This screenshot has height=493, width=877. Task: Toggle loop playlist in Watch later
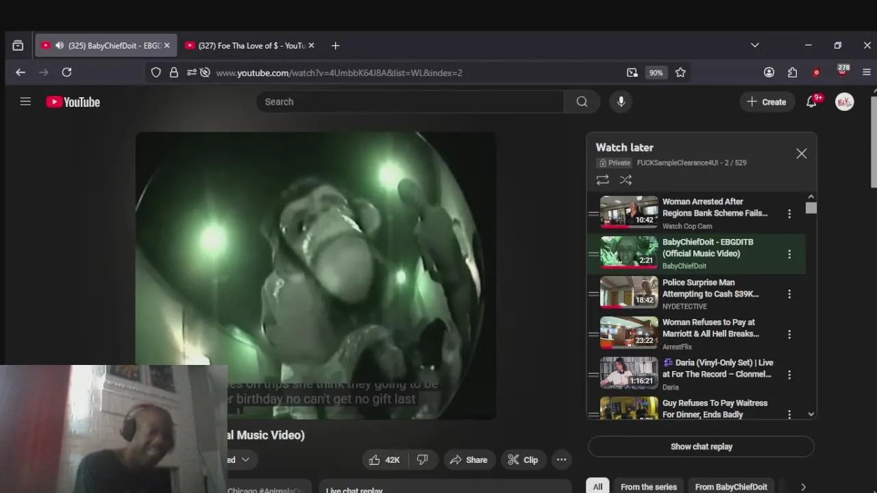(602, 179)
